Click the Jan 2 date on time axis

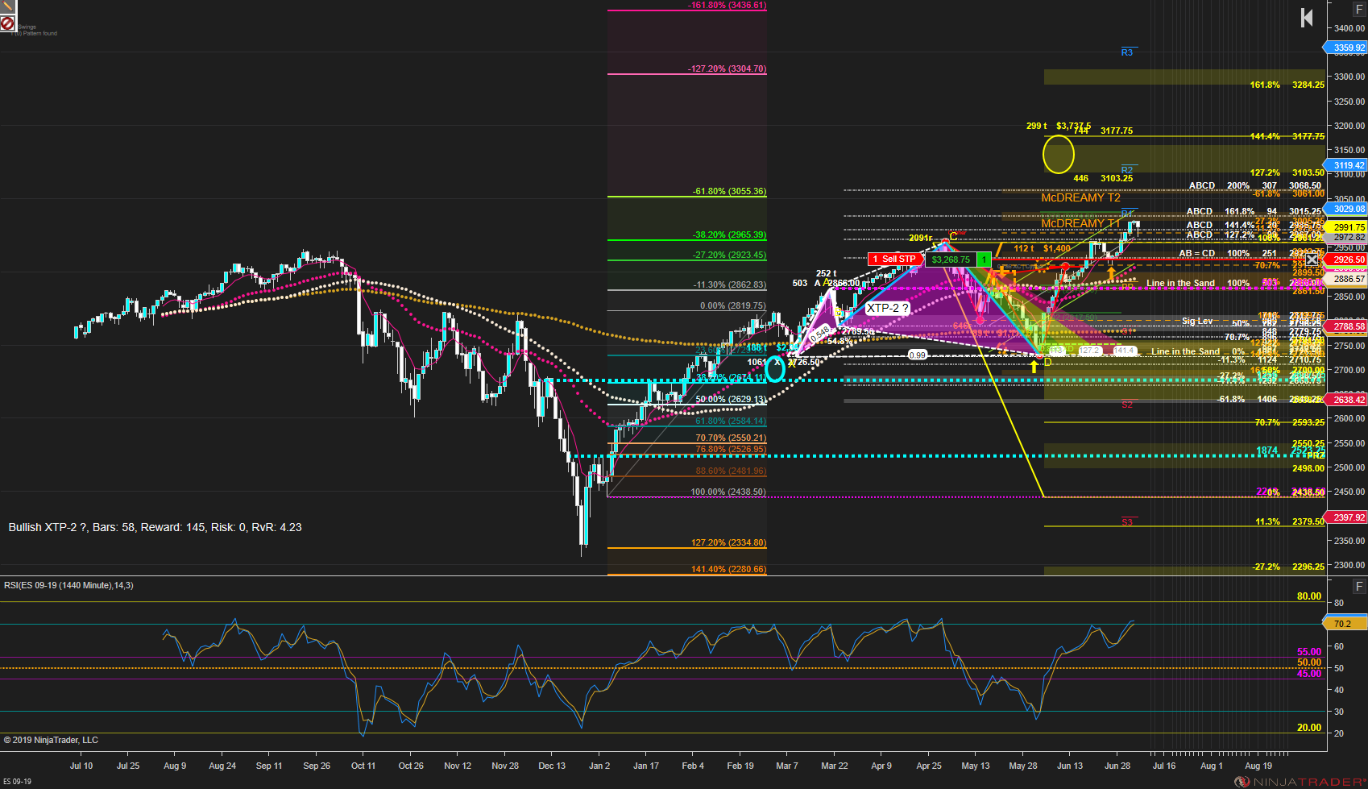(599, 766)
